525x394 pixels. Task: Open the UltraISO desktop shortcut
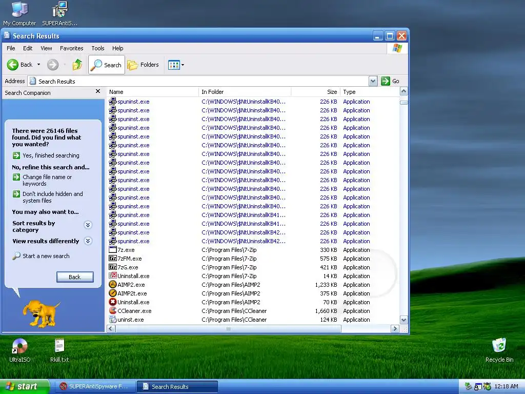point(20,350)
